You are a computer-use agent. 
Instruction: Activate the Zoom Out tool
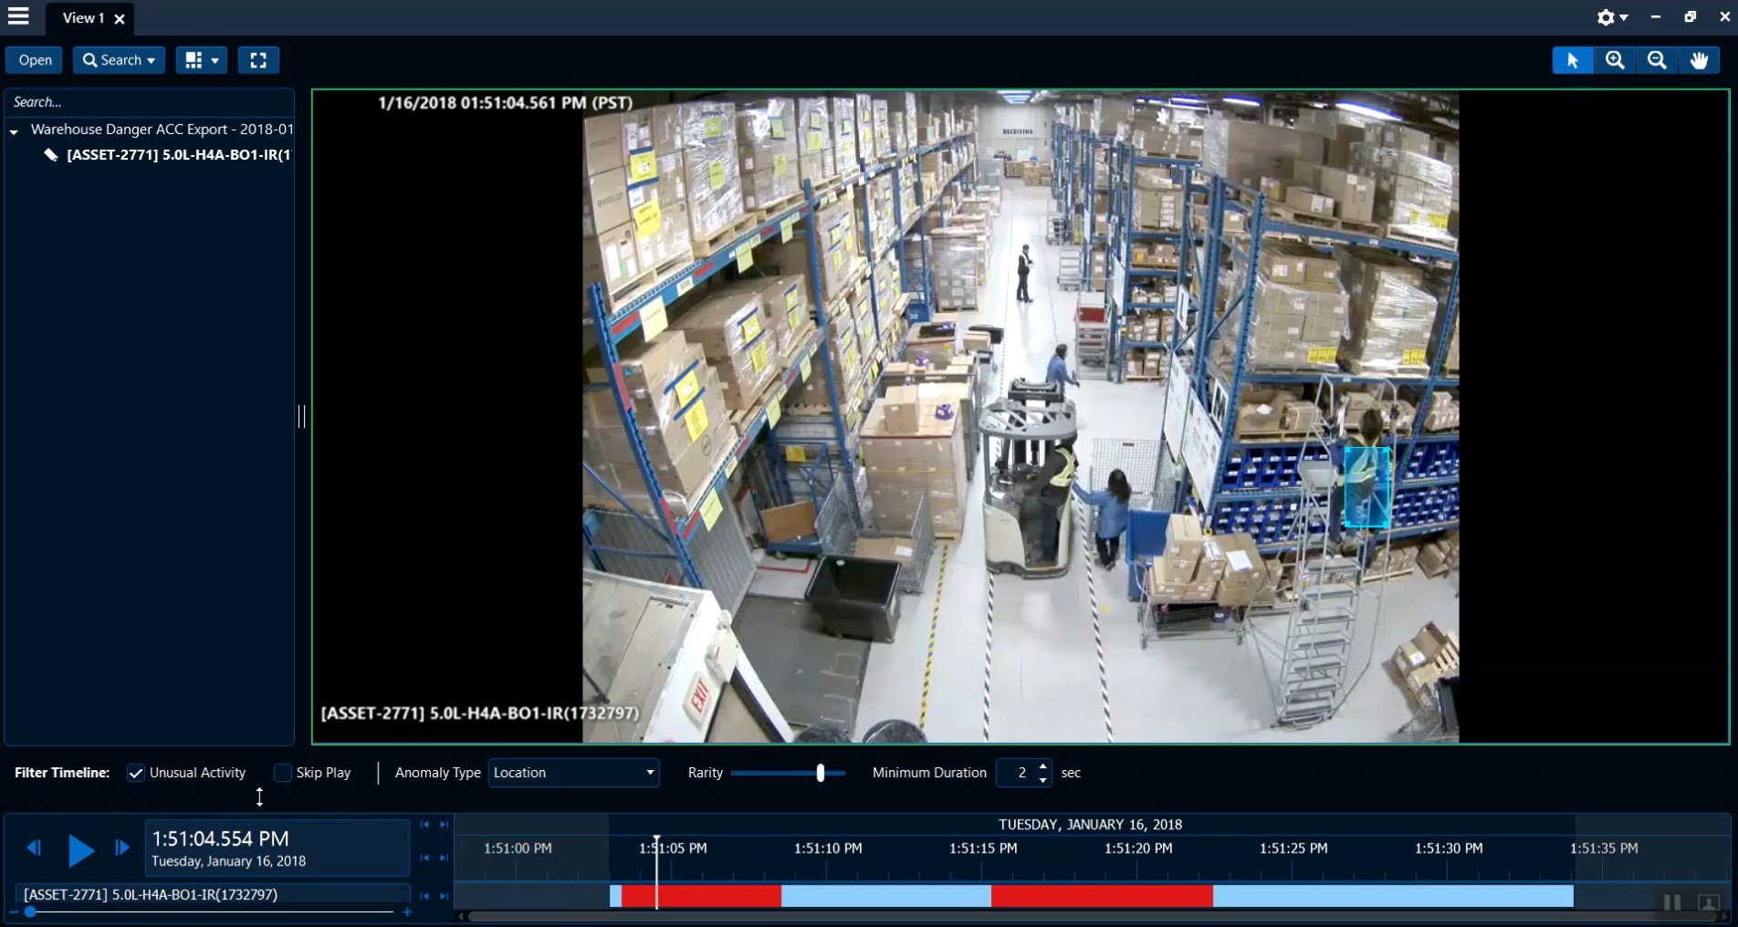pos(1657,60)
